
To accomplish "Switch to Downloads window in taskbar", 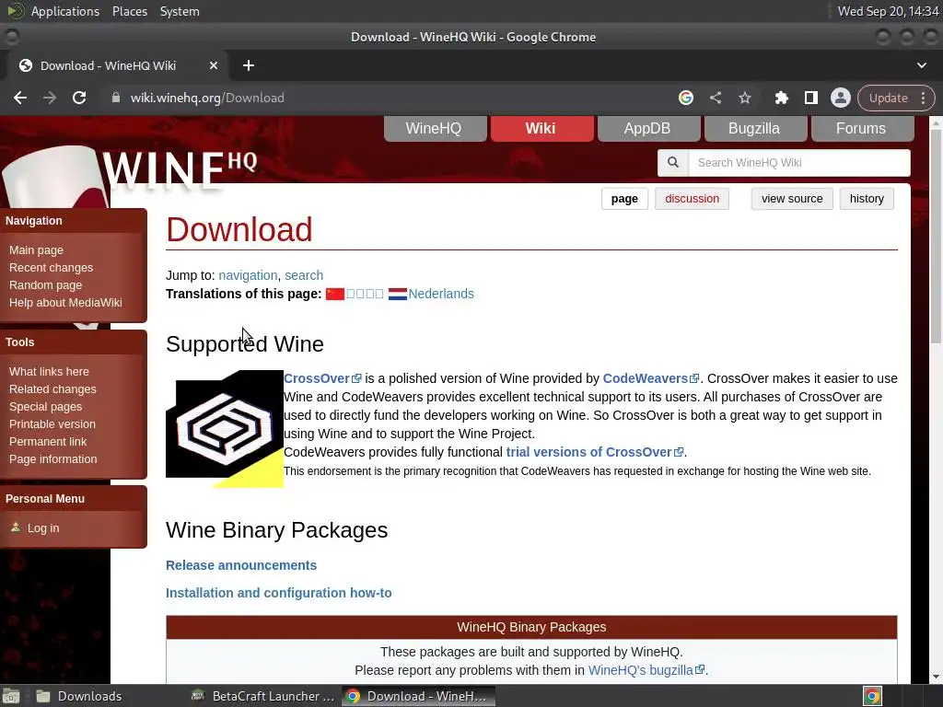I will point(78,696).
